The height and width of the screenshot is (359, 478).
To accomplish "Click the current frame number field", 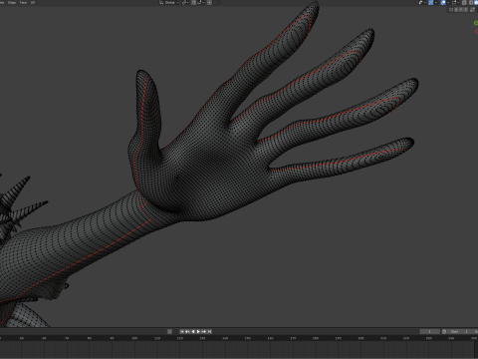I will (430, 331).
